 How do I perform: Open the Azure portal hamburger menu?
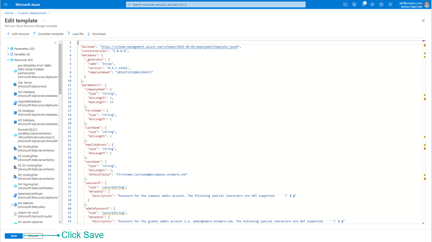pyautogui.click(x=6, y=5)
